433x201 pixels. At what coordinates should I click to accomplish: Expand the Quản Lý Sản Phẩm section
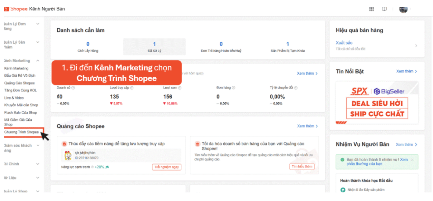coord(38,42)
